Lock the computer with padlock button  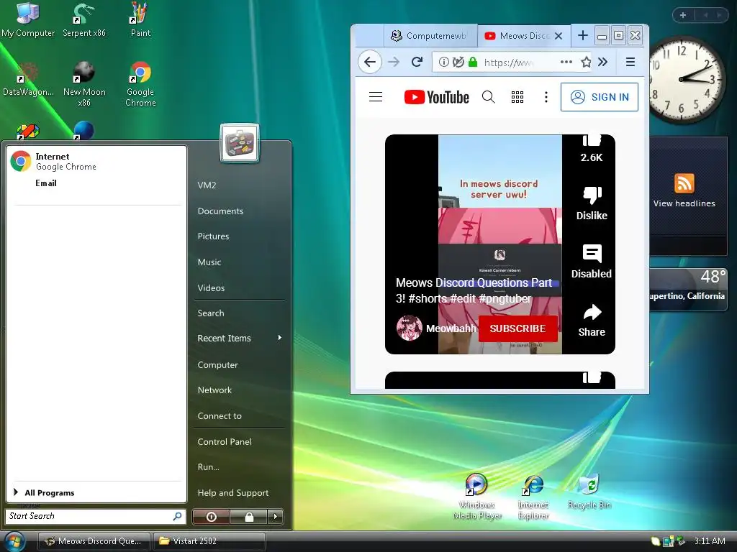(x=248, y=517)
